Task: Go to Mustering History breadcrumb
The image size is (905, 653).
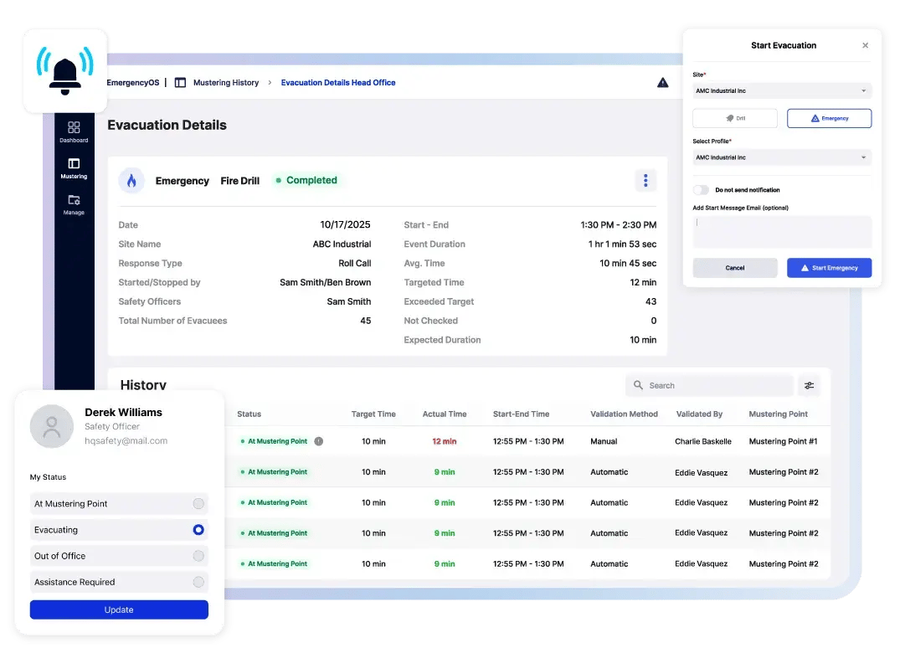Action: click(x=226, y=83)
